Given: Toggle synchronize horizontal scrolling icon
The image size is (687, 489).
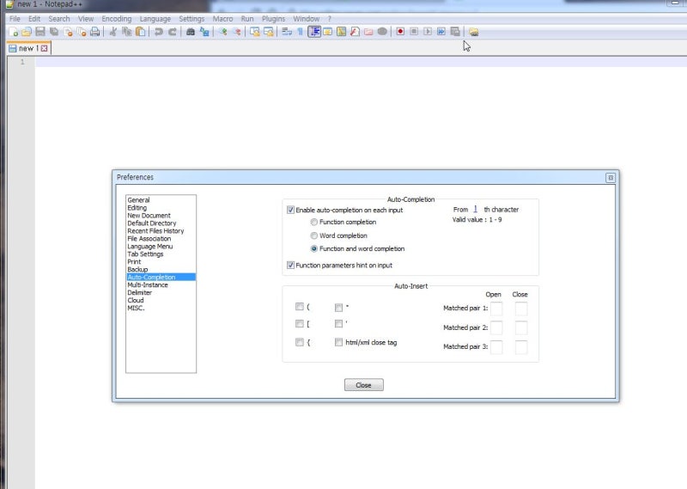Looking at the screenshot, I should click(268, 32).
